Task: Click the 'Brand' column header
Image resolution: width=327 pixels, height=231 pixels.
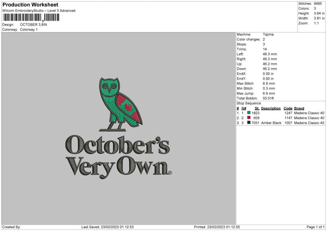Action: point(299,108)
